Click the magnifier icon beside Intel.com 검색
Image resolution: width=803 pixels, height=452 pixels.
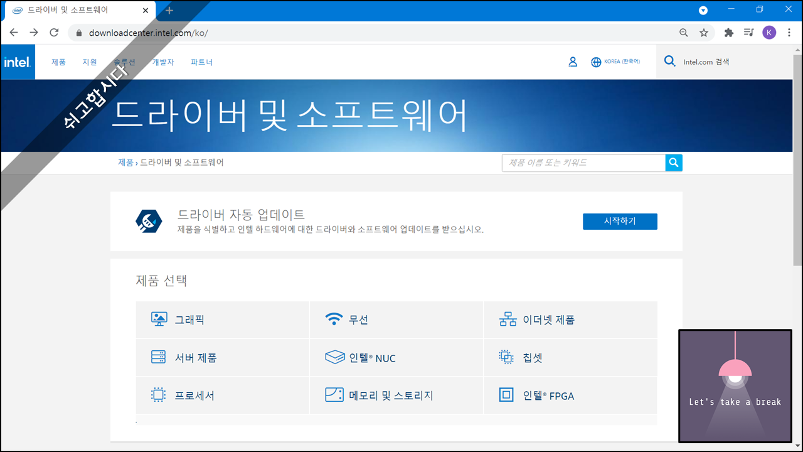click(670, 62)
